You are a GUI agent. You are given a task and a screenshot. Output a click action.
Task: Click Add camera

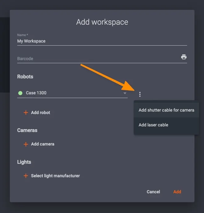click(x=39, y=144)
